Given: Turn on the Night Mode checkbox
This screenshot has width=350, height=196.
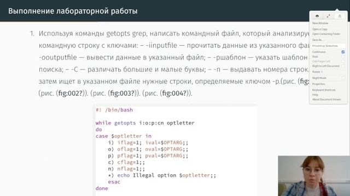Looking at the screenshot, I should (343, 78).
